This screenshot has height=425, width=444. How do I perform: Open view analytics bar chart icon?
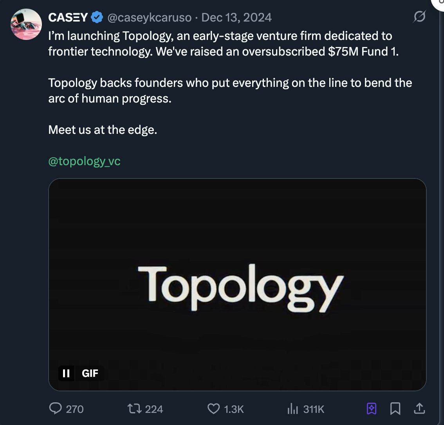293,409
